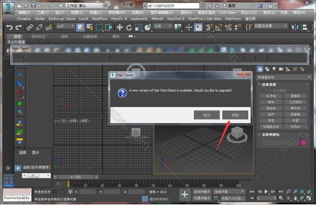Click the Mirror tool icon
The image size is (316, 205).
(x=295, y=27)
